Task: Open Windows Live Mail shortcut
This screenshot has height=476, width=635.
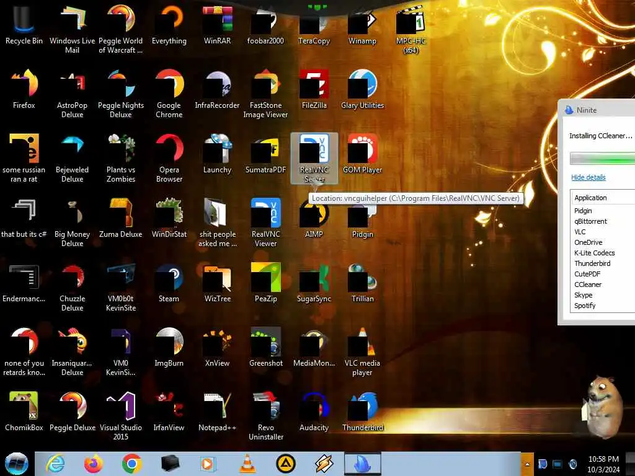Action: pos(72,29)
